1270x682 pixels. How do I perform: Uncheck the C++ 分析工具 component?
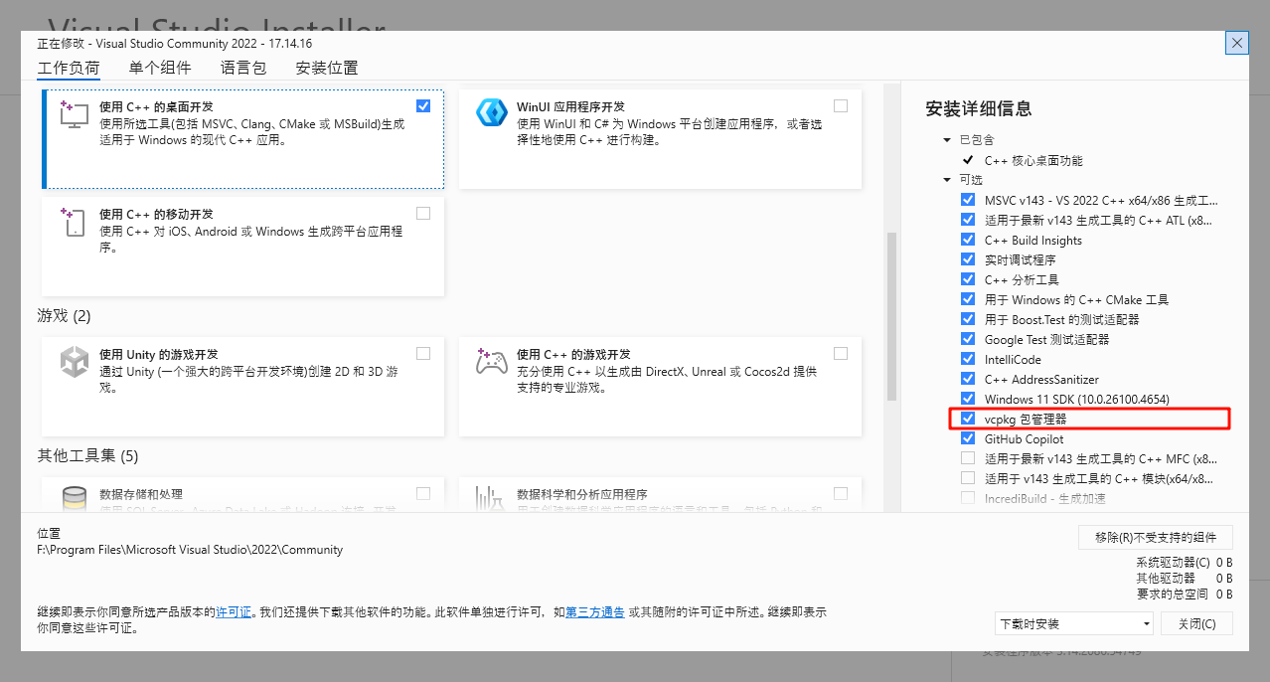coord(968,279)
